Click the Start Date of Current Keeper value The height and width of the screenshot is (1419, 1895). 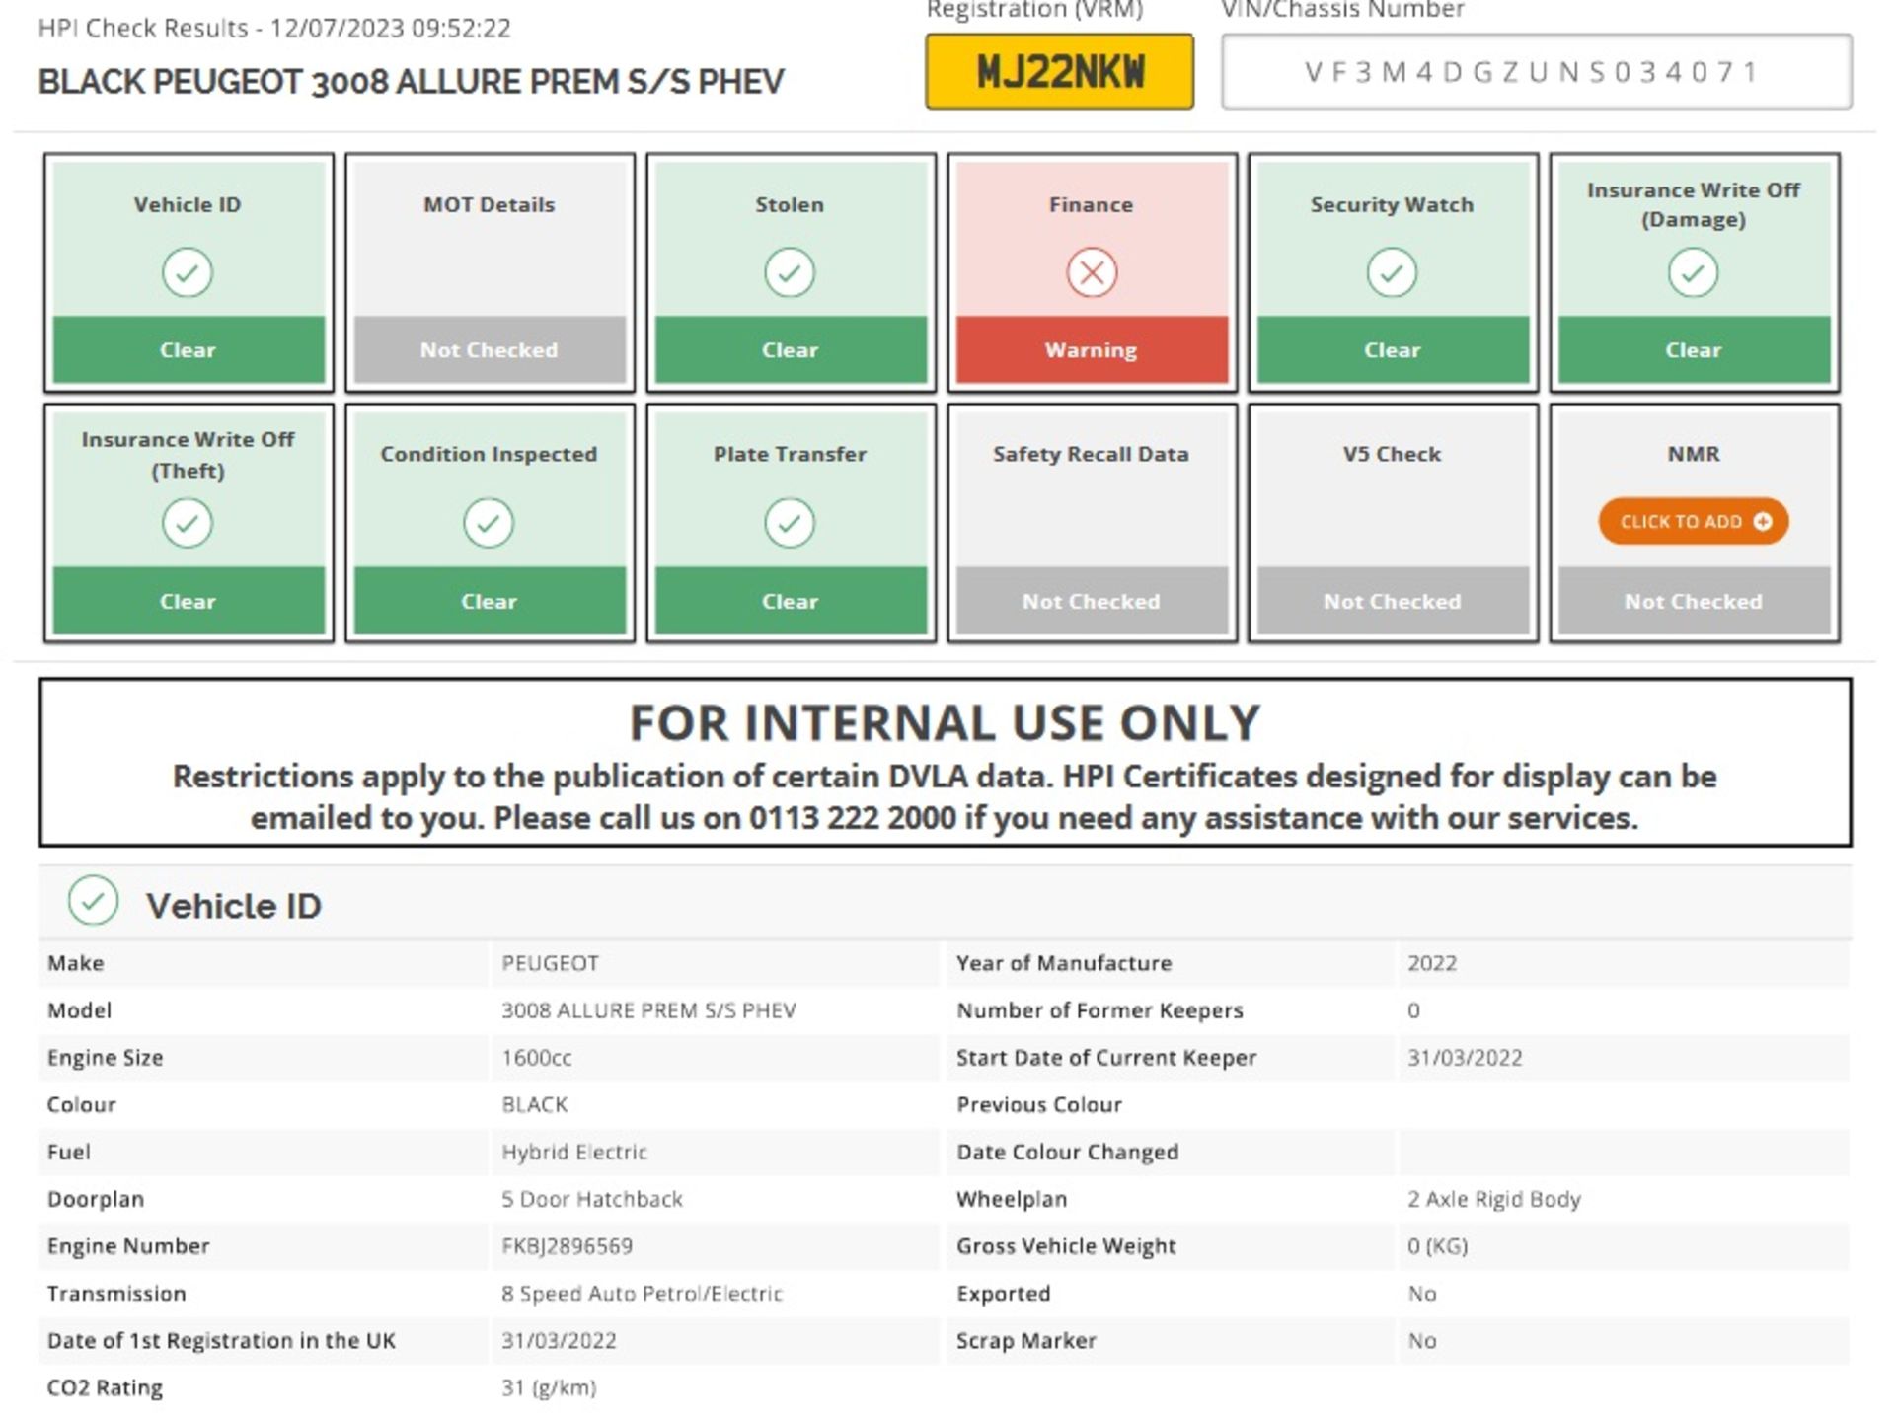coord(1465,1058)
